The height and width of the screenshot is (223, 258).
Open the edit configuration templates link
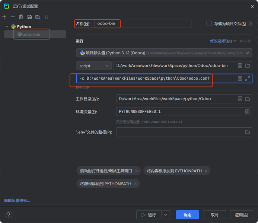coord(17,200)
